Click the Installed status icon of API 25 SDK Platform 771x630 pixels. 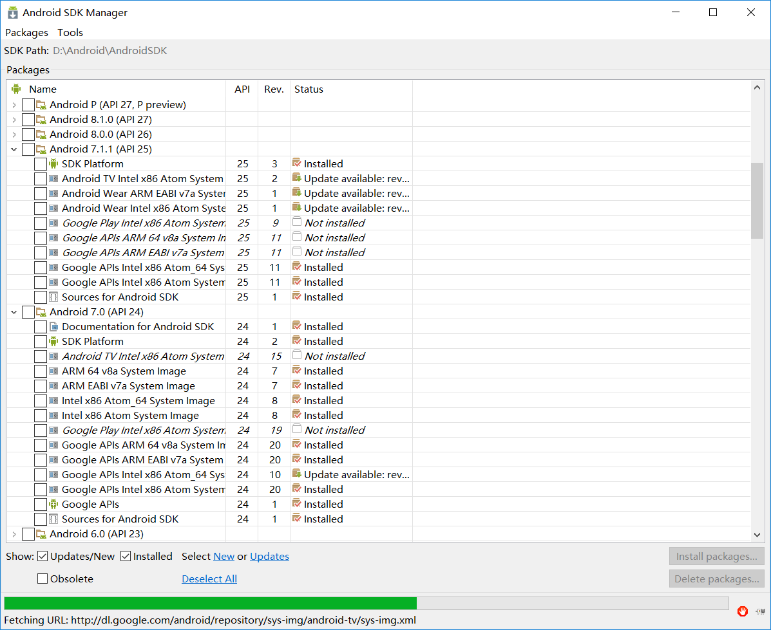point(296,163)
